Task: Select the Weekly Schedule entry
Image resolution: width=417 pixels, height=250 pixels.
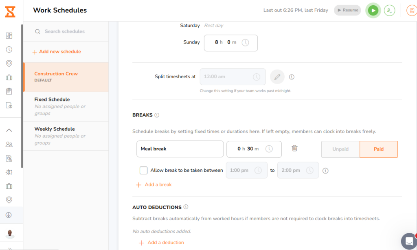Action: pyautogui.click(x=66, y=136)
